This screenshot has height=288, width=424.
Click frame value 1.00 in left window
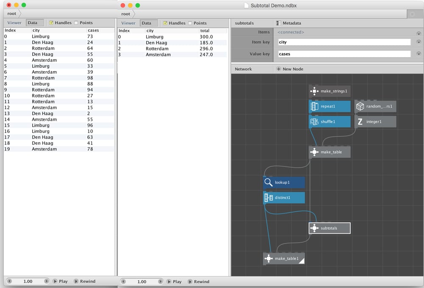pos(28,281)
